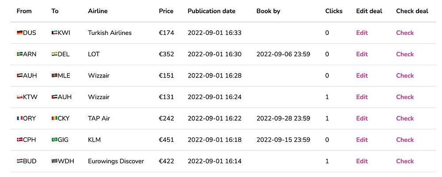The width and height of the screenshot is (442, 177).
Task: Select the Airline column header
Action: pos(98,11)
